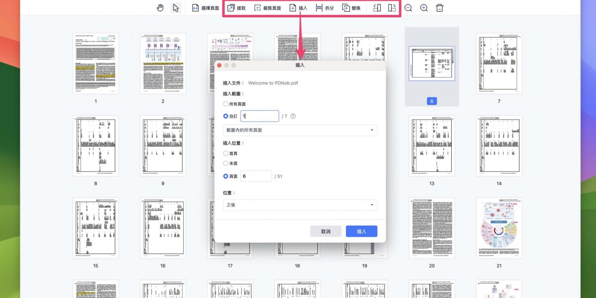Click the zoom in magnifier icon
The image size is (596, 298).
(424, 8)
